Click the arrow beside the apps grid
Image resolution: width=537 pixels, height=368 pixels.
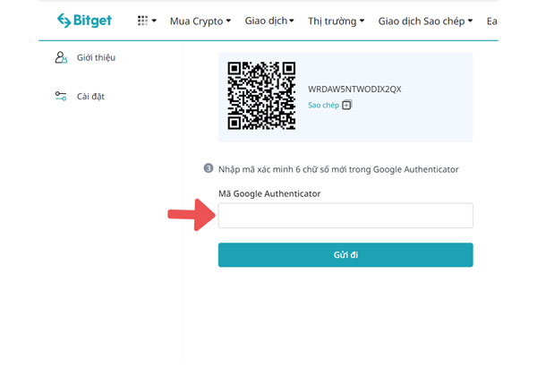pos(154,21)
